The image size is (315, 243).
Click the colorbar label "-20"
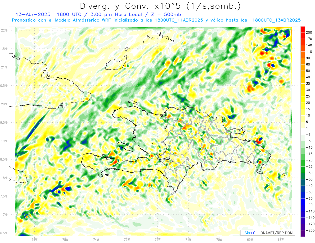(x=310, y=160)
